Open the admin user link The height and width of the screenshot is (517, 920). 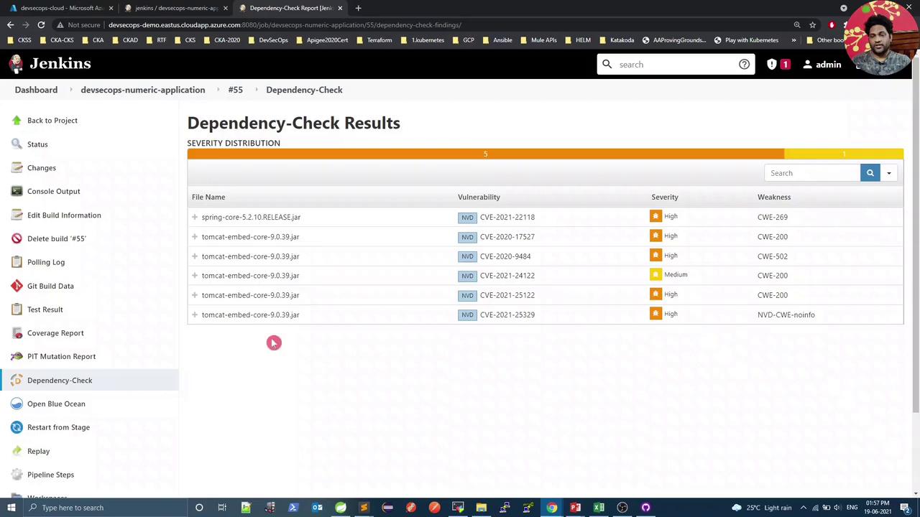tap(822, 65)
